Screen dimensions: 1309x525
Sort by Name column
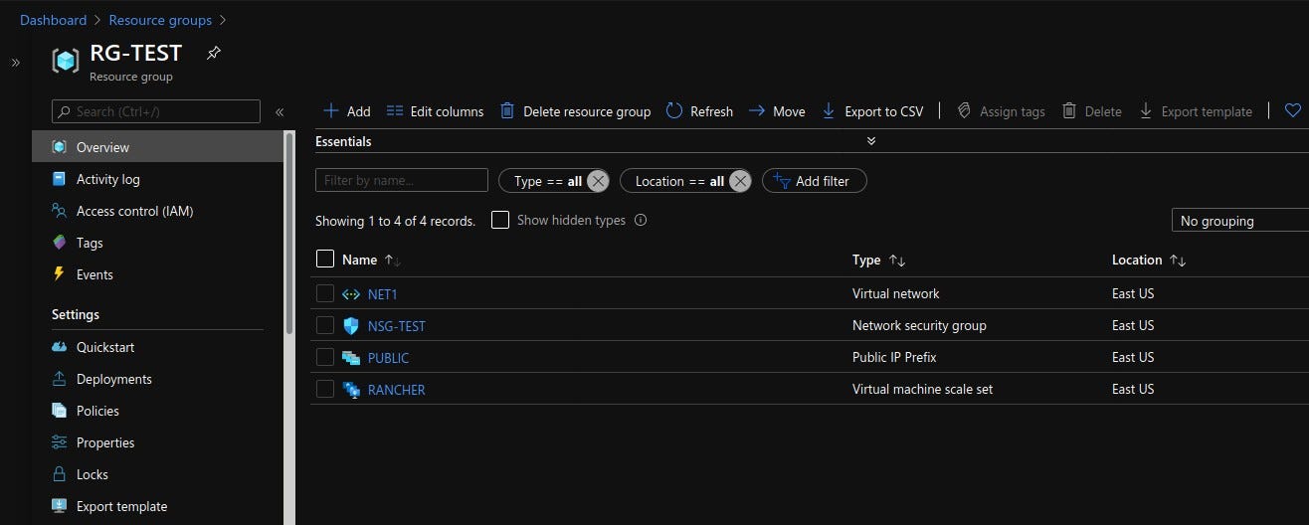pos(371,260)
